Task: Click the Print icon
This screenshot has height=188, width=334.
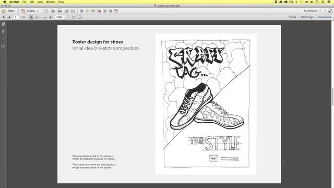Action: point(59,10)
